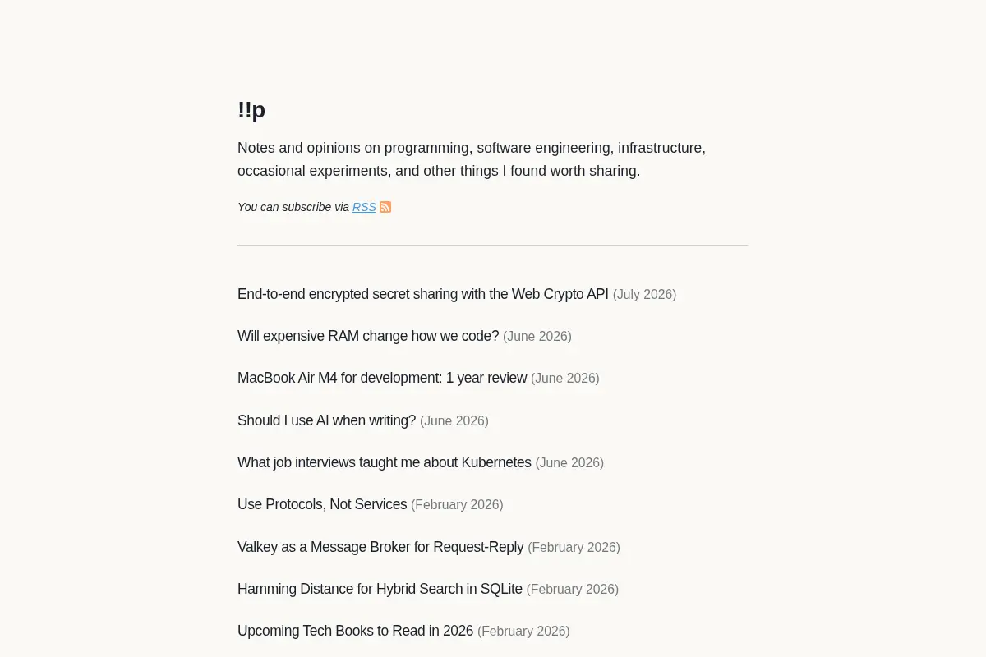Open Valkey as a Message Broker post

click(380, 547)
